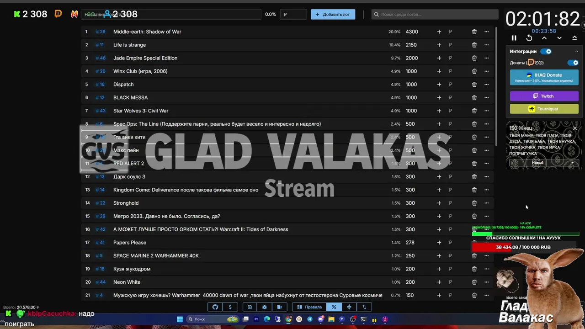The width and height of the screenshot is (585, 329).
Task: Pause the auction timer
Action: point(514,38)
